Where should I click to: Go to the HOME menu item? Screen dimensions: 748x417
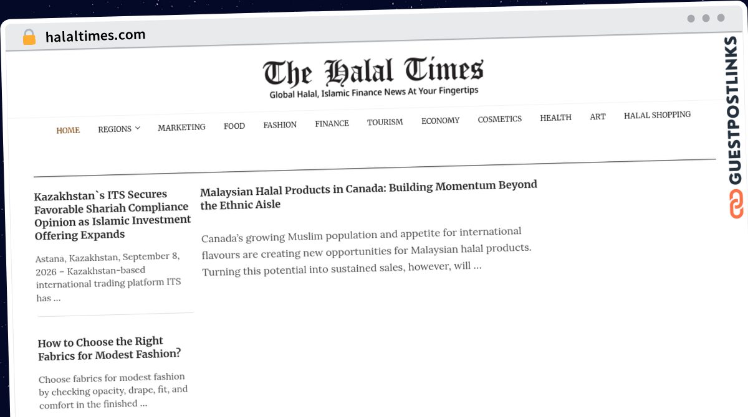click(x=68, y=130)
